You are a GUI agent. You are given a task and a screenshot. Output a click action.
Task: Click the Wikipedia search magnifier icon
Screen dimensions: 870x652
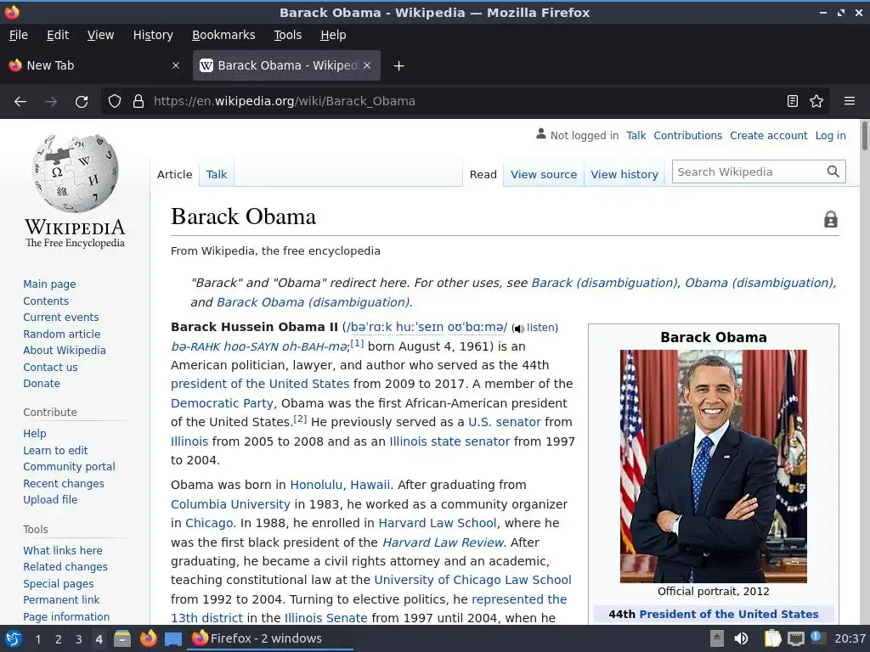(x=833, y=171)
